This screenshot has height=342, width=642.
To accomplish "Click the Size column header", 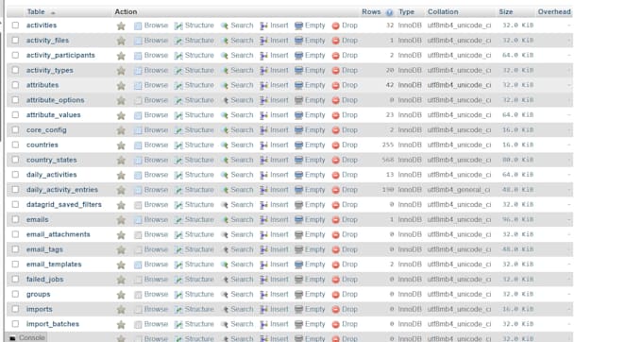I will 506,12.
